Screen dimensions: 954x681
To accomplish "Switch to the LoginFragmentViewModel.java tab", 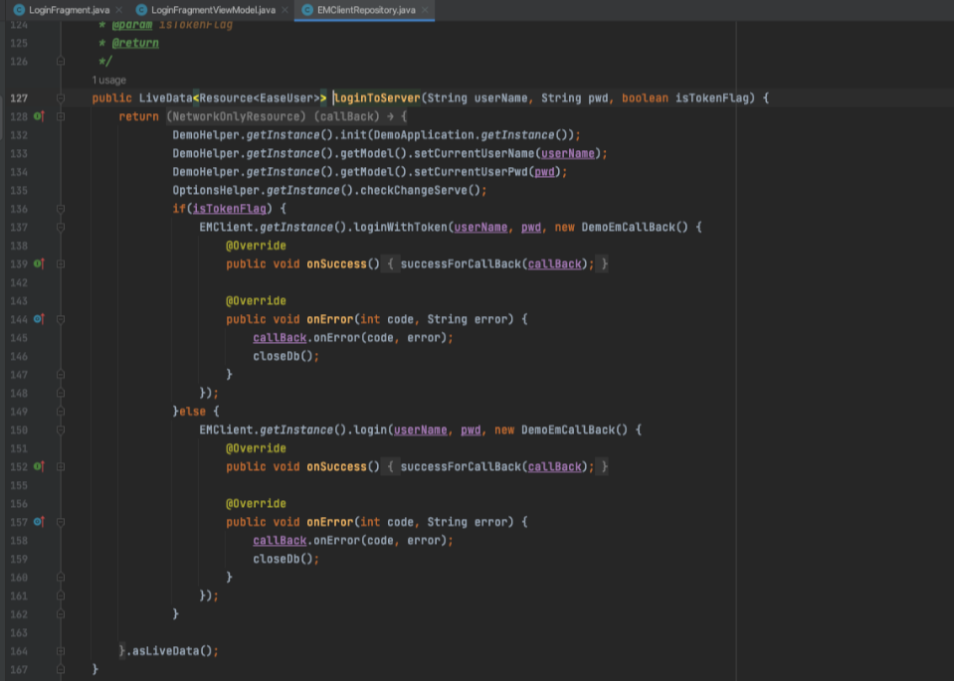I will point(213,10).
